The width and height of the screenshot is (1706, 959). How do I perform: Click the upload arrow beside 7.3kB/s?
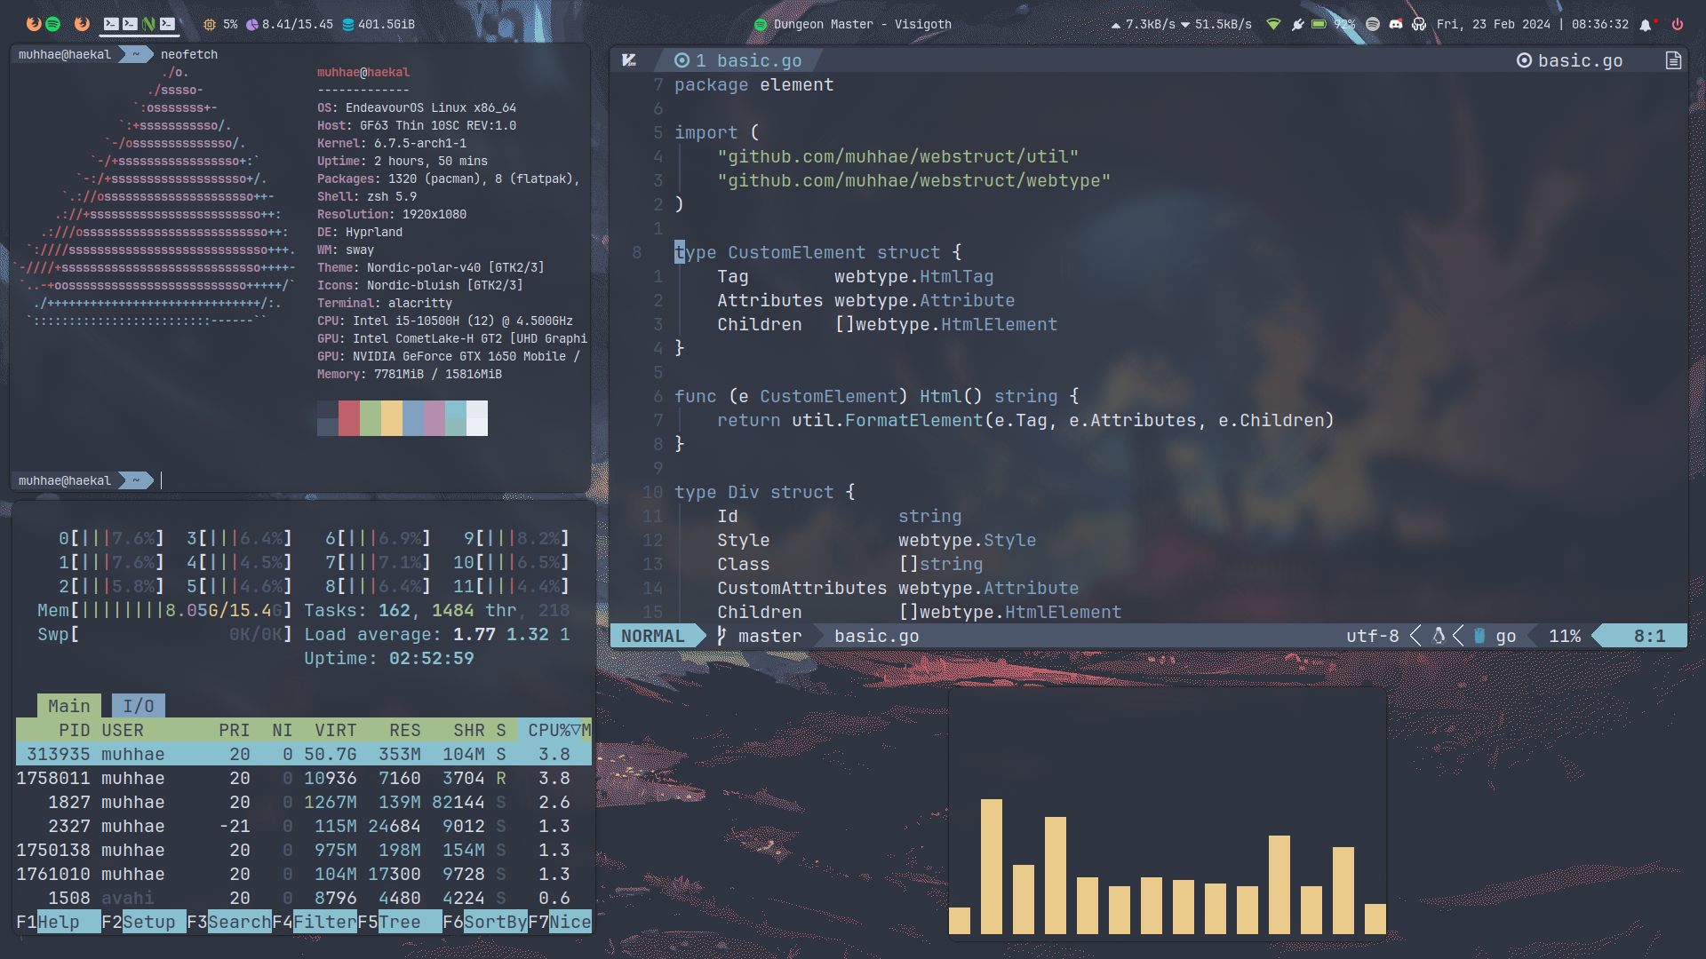tap(1116, 25)
